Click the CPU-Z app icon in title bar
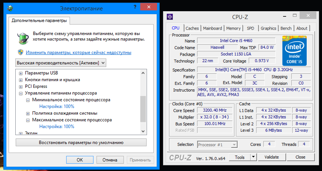Viewport: 322px width, 171px height. coord(169,16)
